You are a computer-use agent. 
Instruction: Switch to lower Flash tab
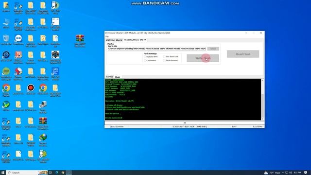pyautogui.click(x=118, y=77)
